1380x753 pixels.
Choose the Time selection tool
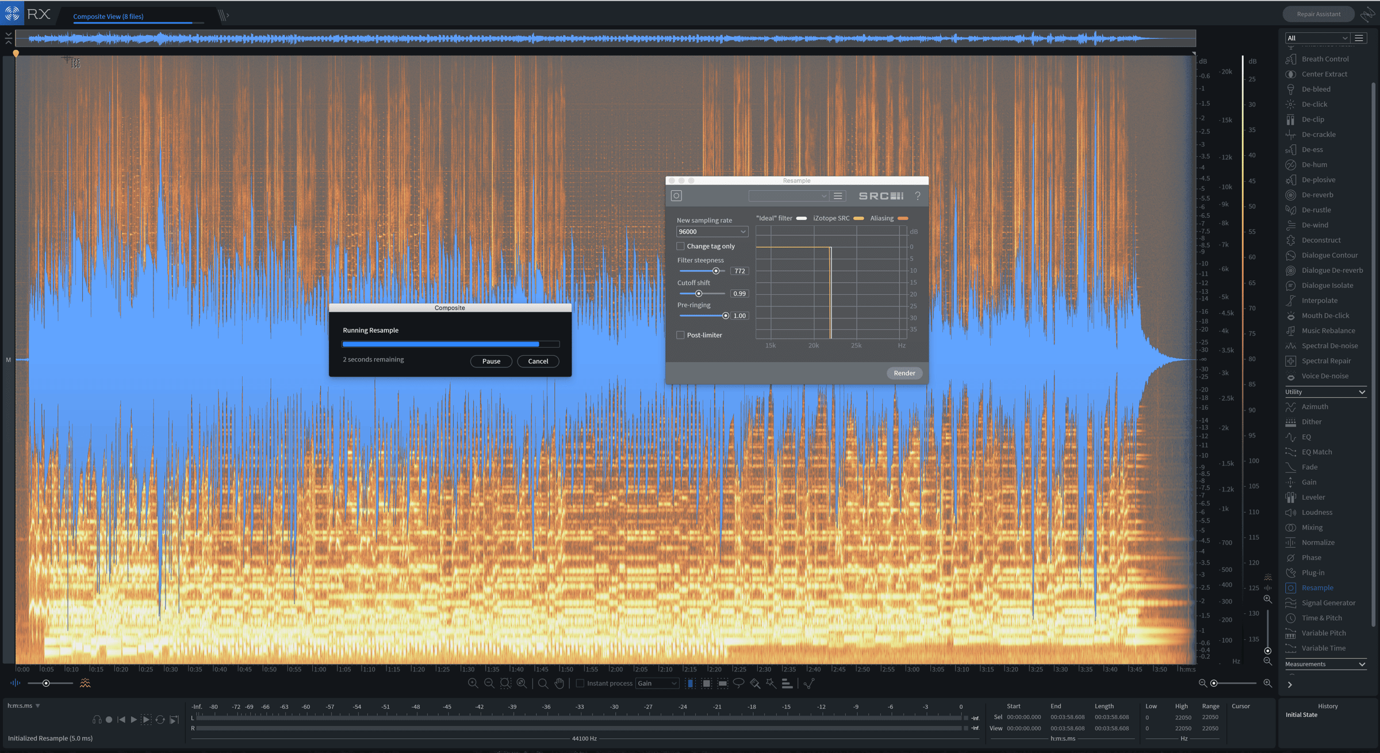click(x=691, y=683)
